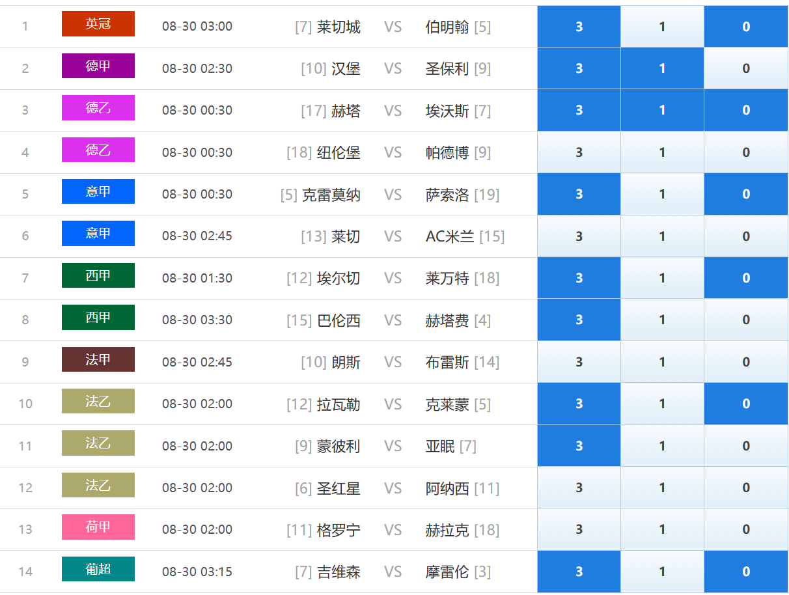
Task: Deselect the 0 pick for 克雷莫纳 vs 萨索洛
Action: pos(746,194)
